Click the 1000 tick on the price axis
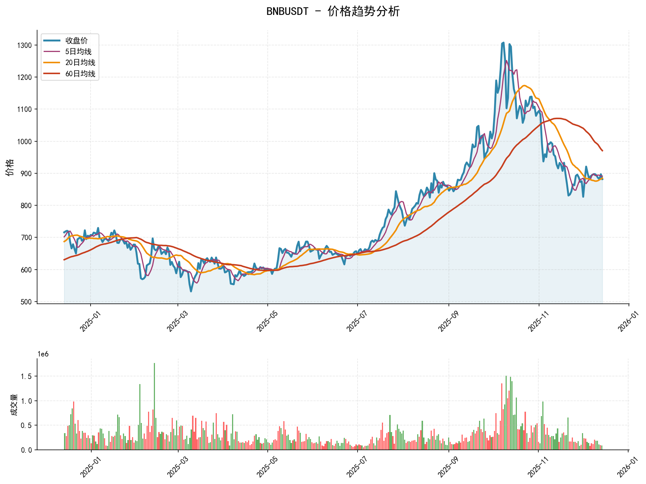 (24, 141)
